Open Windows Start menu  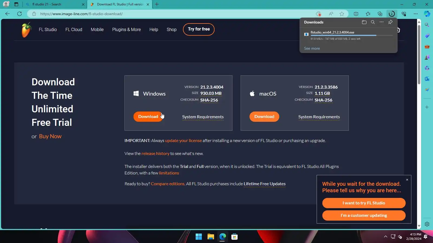tap(199, 237)
